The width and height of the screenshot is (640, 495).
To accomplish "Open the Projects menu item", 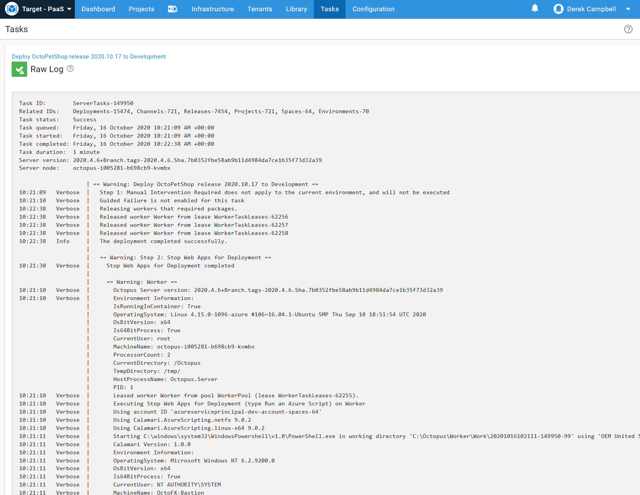I will [x=141, y=9].
